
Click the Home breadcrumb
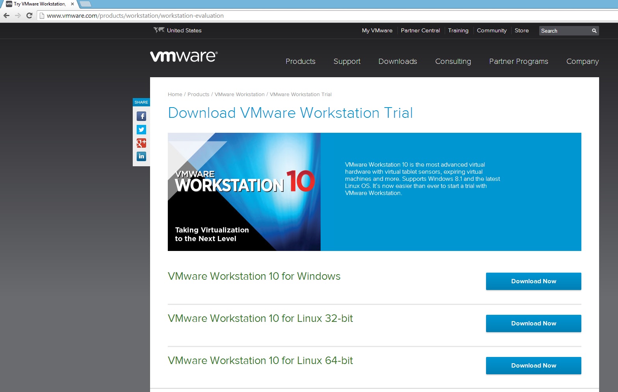pos(175,95)
